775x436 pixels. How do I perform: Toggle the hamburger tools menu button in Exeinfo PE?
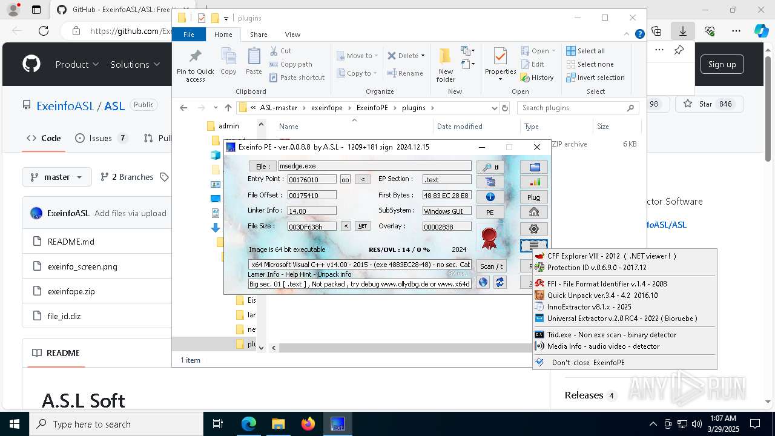click(x=534, y=246)
